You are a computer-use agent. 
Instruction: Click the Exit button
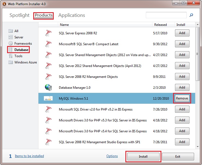point(178,157)
